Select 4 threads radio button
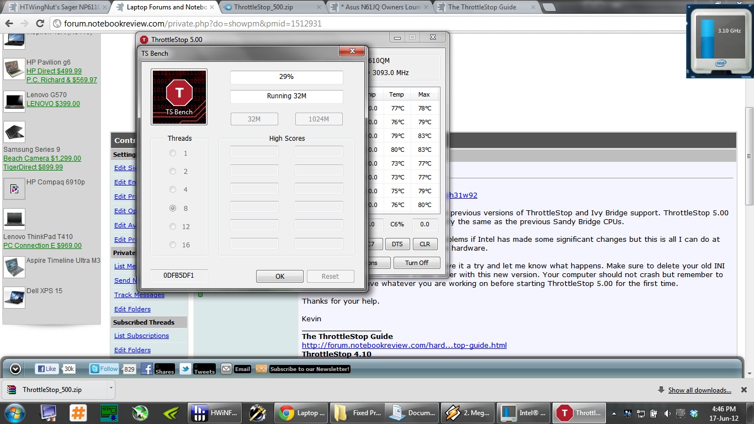This screenshot has width=754, height=424. pos(173,190)
